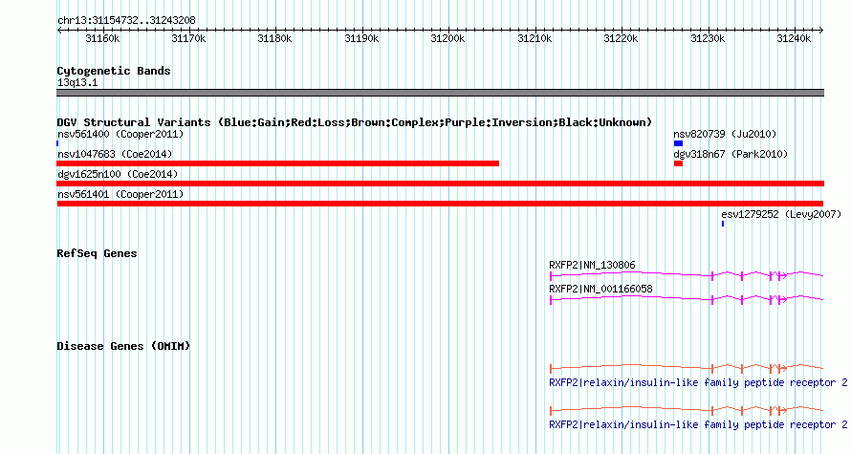Select the red nsv1047683 loss bar

pyautogui.click(x=278, y=163)
